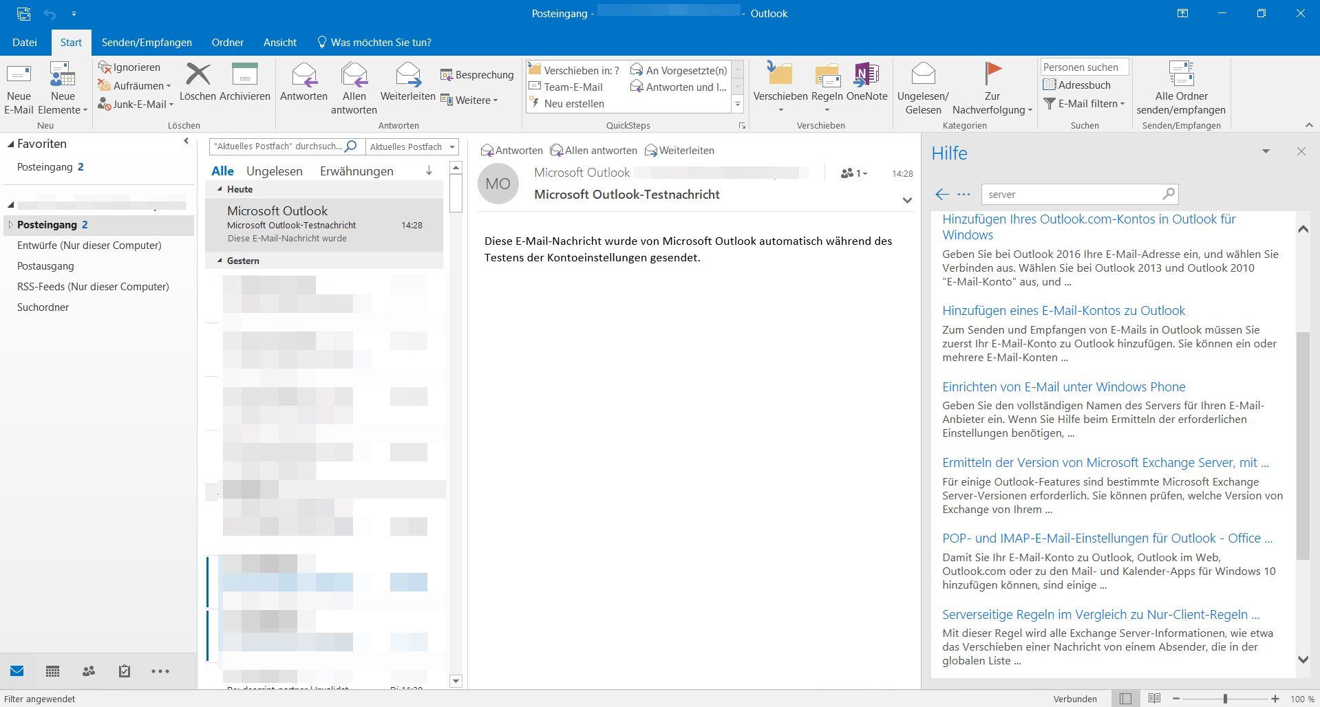
Task: Click Ignorieren in the ribbon
Action: 129,67
